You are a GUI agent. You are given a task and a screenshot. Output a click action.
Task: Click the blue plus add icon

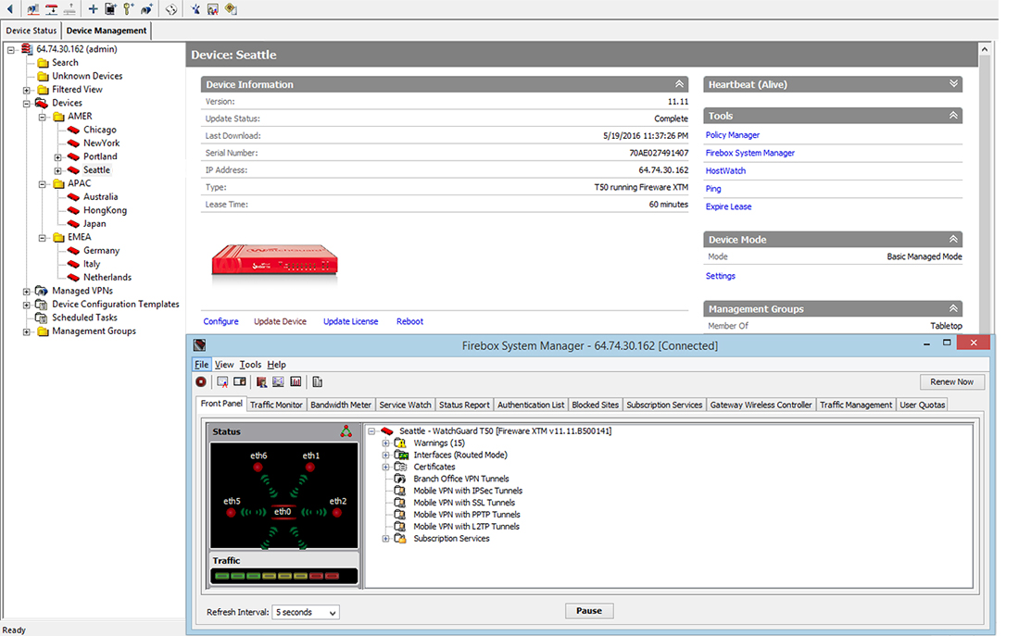pos(93,9)
